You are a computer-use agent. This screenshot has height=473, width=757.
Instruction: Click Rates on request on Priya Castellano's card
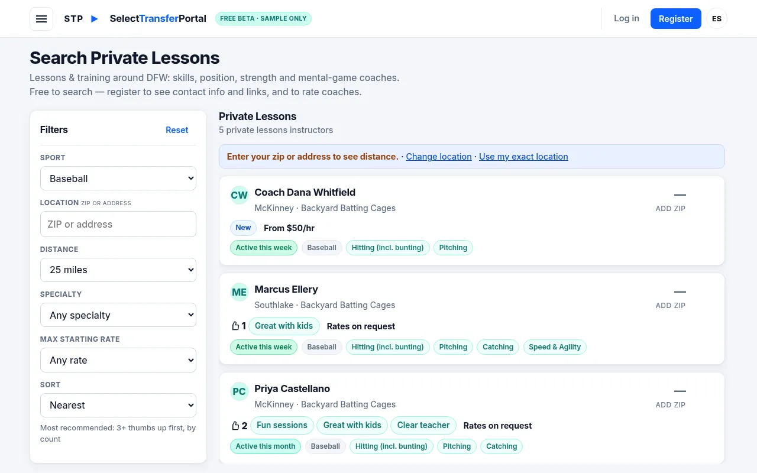point(497,426)
